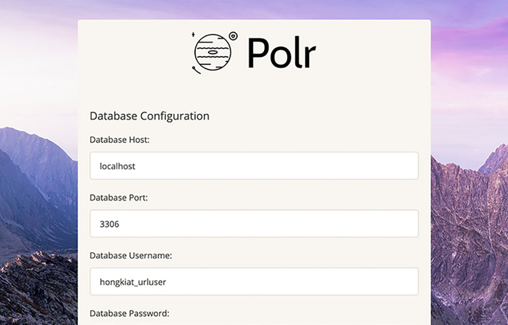Click the Polr planet logo icon
The height and width of the screenshot is (325, 508).
tap(214, 53)
